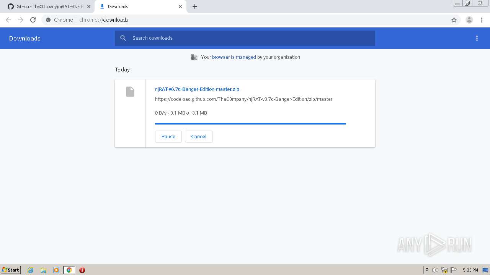Click the 'Today' date heading

point(122,70)
